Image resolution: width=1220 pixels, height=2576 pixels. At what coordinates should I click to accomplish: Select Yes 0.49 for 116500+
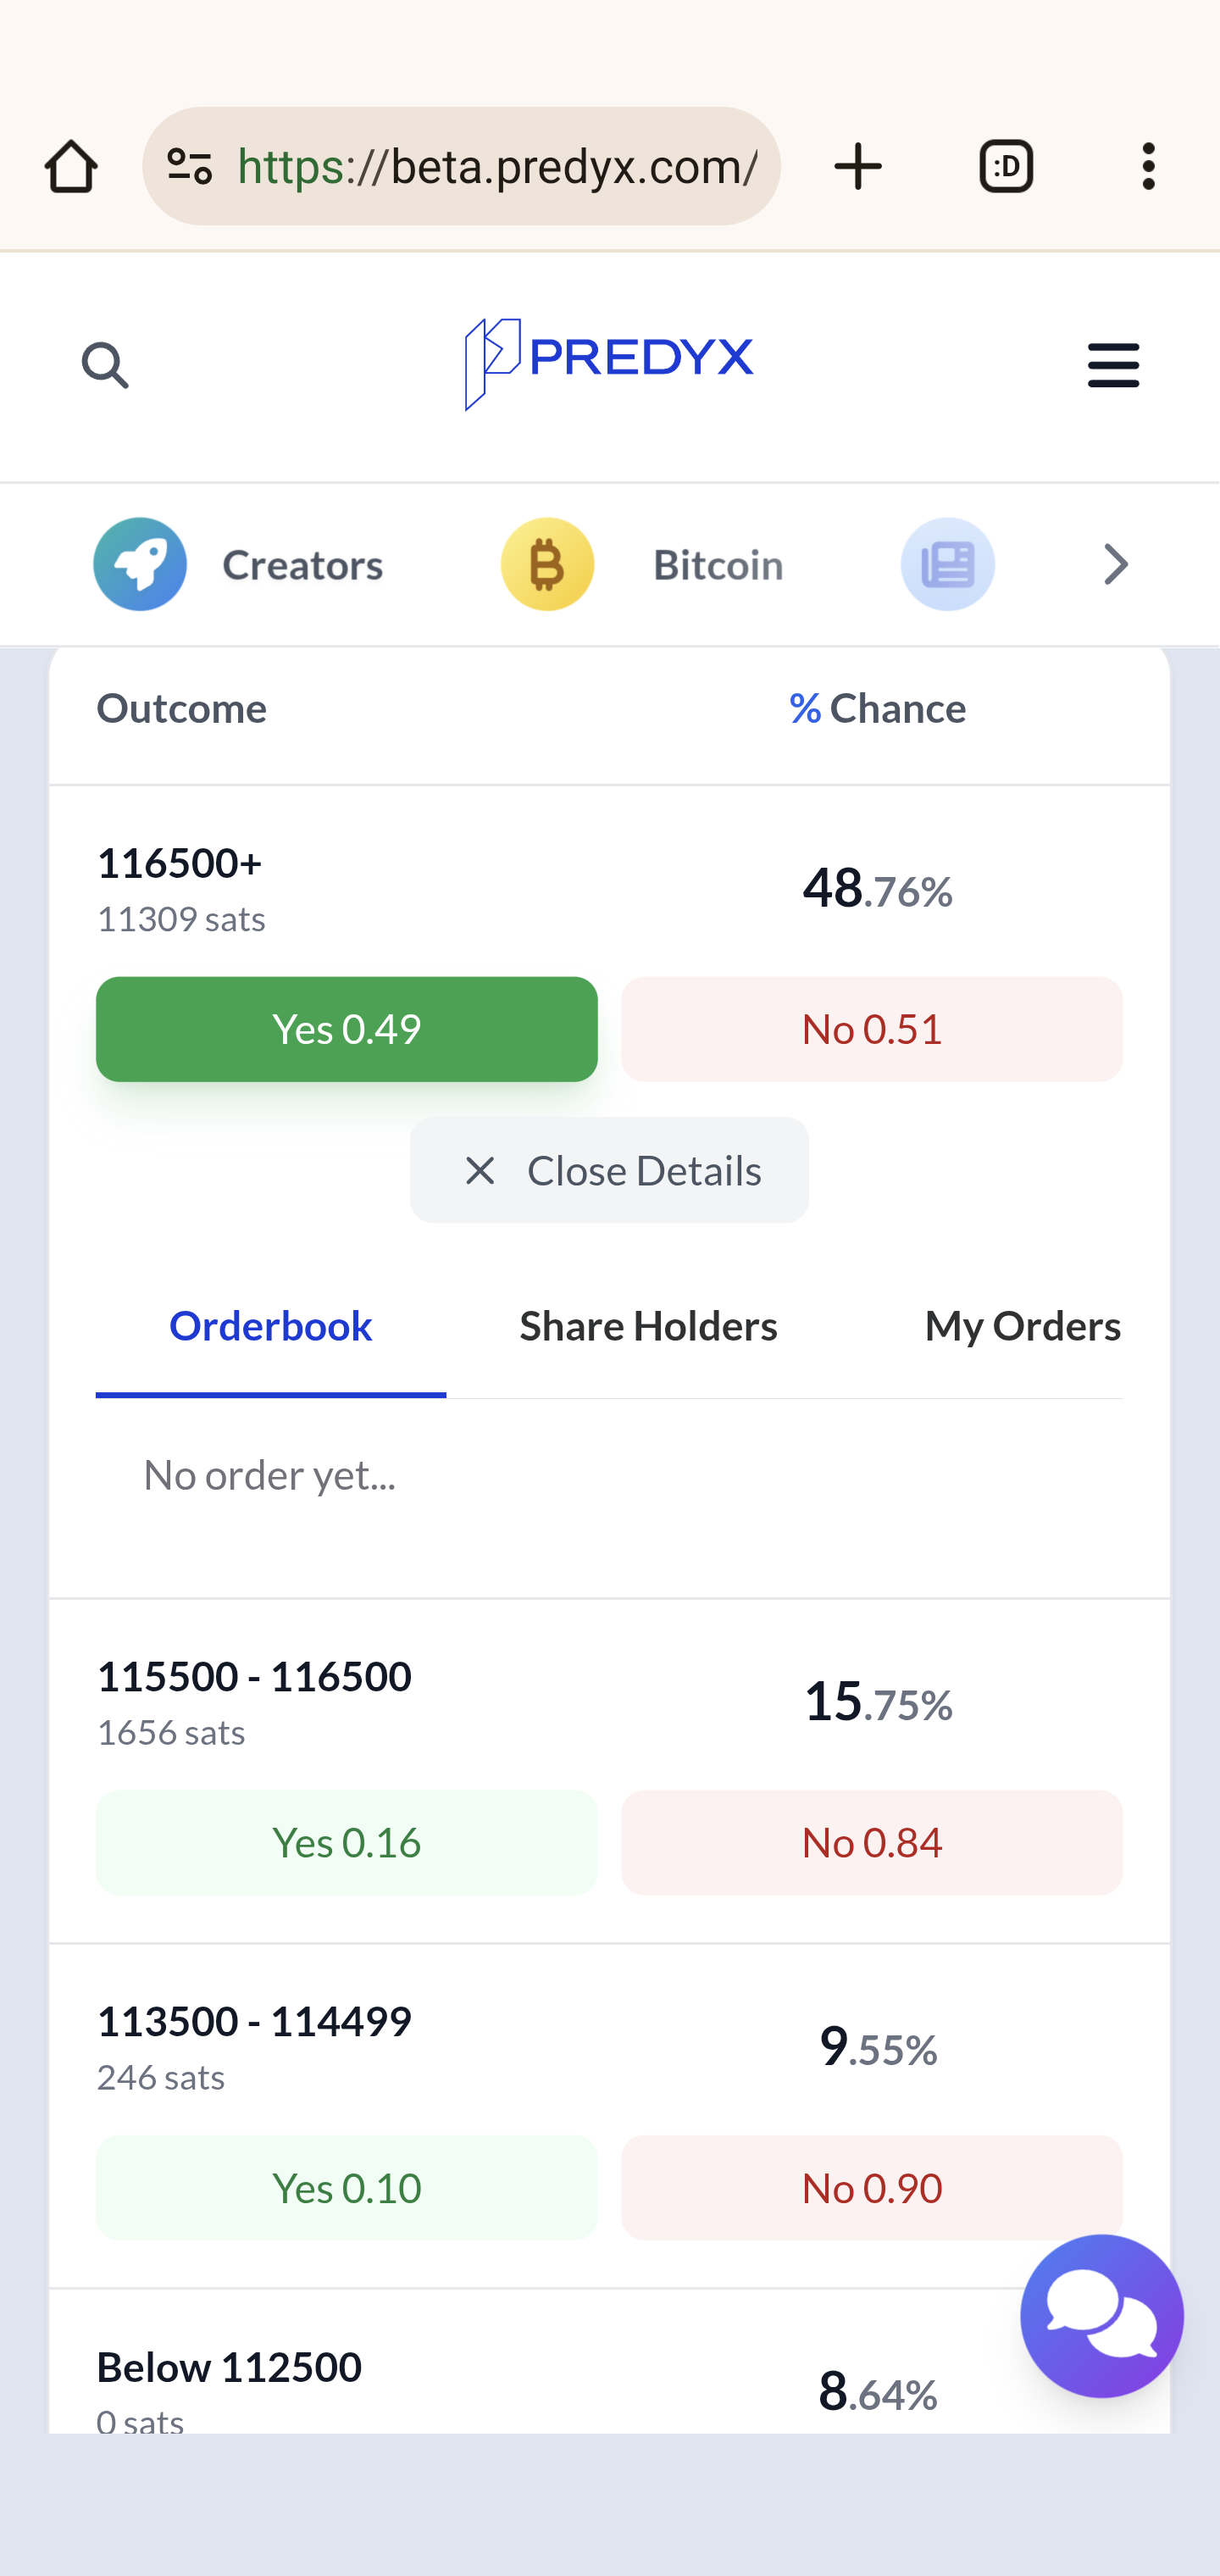point(346,1029)
